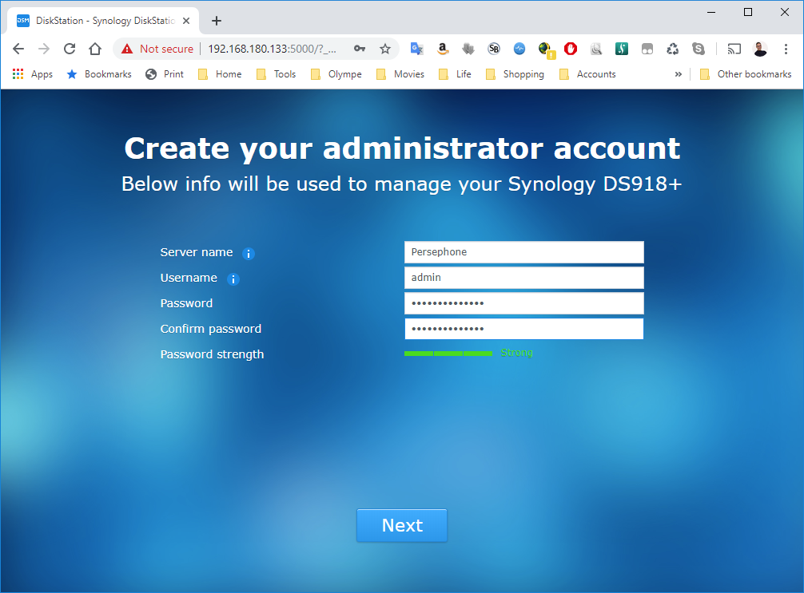The width and height of the screenshot is (804, 593).
Task: Click the address bar URL
Action: click(273, 49)
